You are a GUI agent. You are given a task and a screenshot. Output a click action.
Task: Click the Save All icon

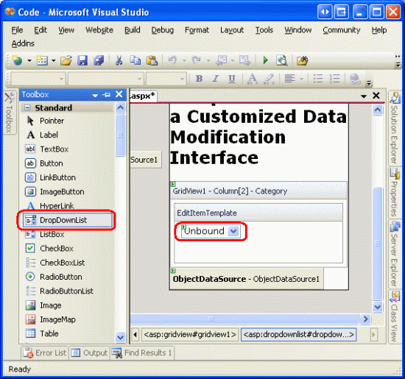(99, 60)
